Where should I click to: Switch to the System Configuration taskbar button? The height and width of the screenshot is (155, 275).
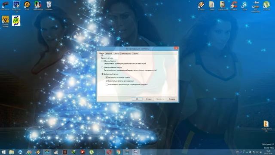pyautogui.click(x=136, y=152)
